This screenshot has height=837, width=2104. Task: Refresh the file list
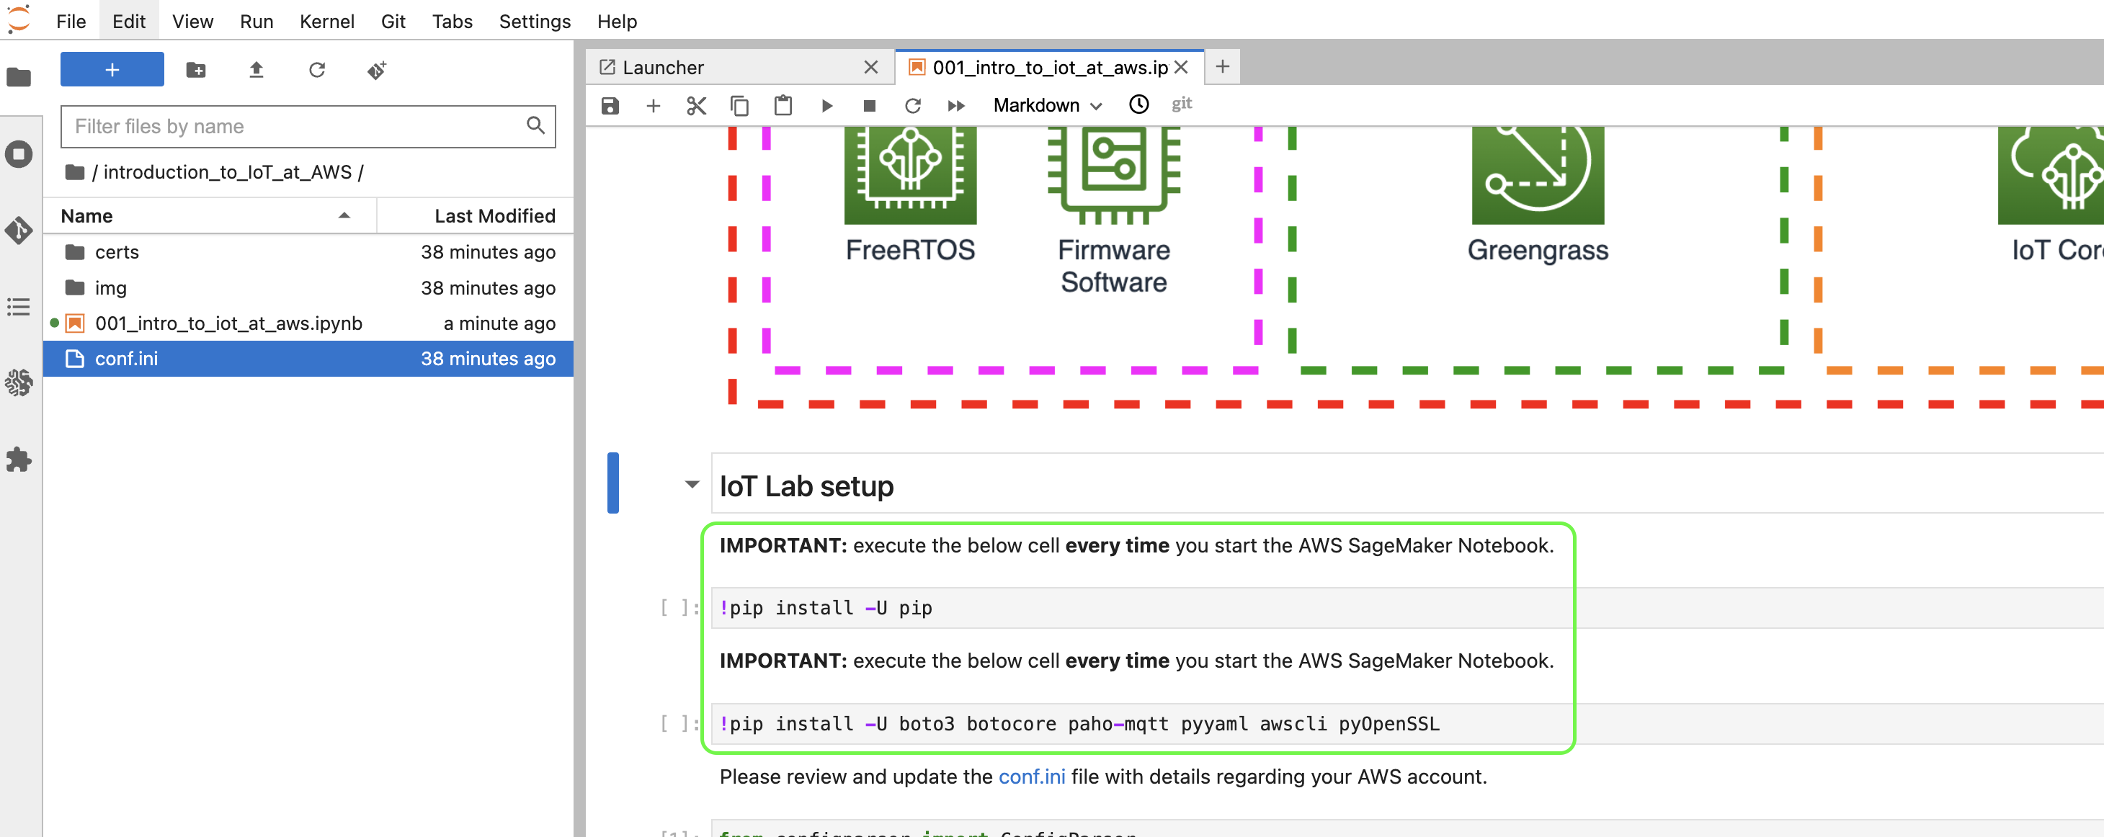point(317,70)
